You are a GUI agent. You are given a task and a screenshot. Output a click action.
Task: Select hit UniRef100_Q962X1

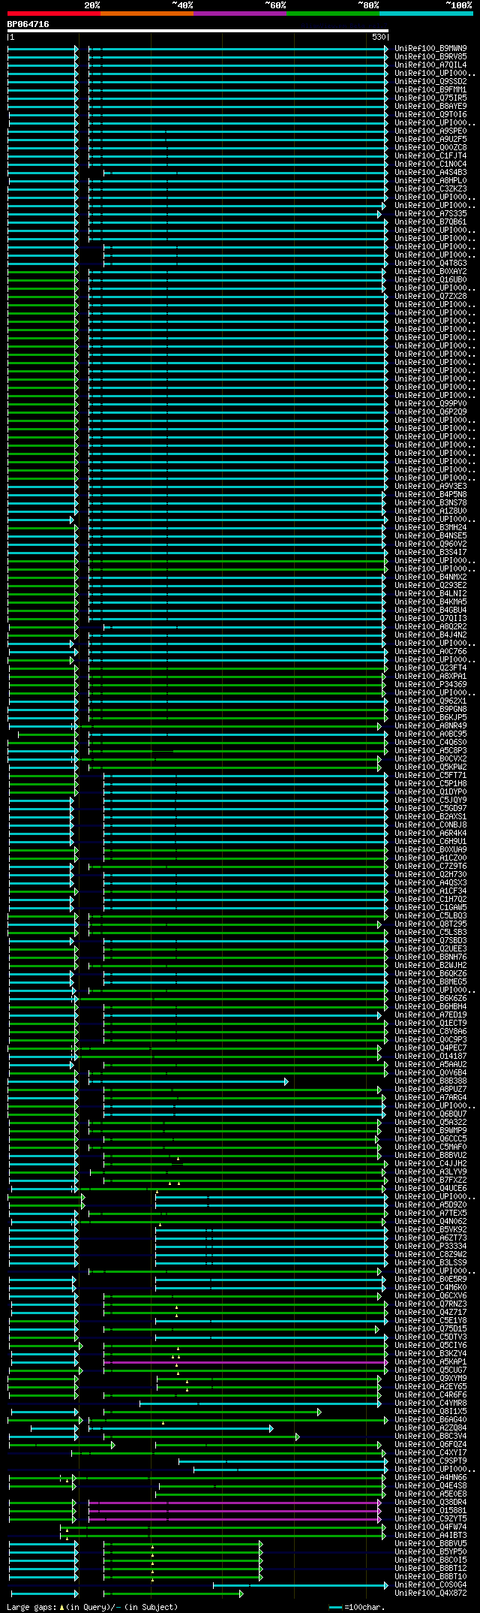point(430,701)
